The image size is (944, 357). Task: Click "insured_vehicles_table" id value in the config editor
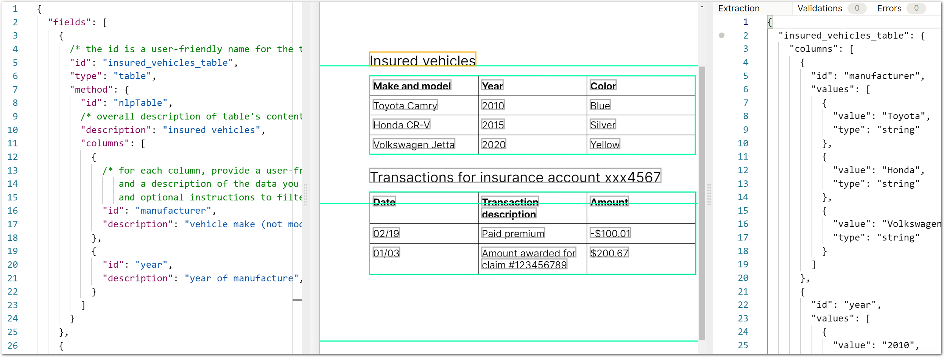[168, 63]
